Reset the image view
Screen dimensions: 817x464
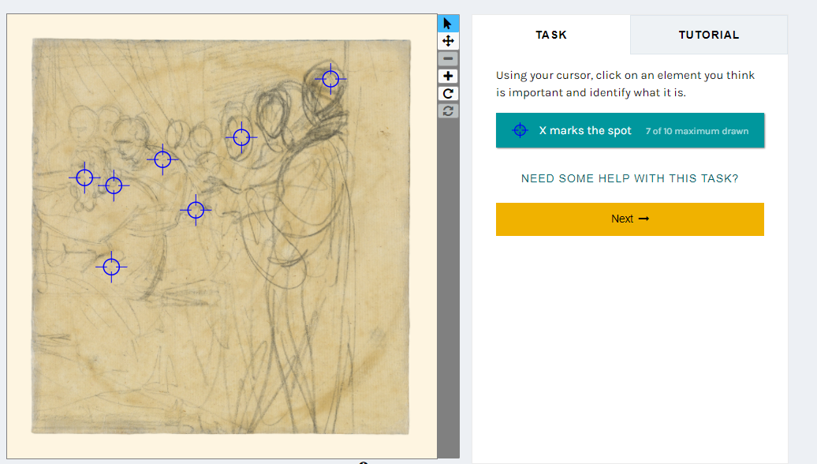pyautogui.click(x=448, y=111)
